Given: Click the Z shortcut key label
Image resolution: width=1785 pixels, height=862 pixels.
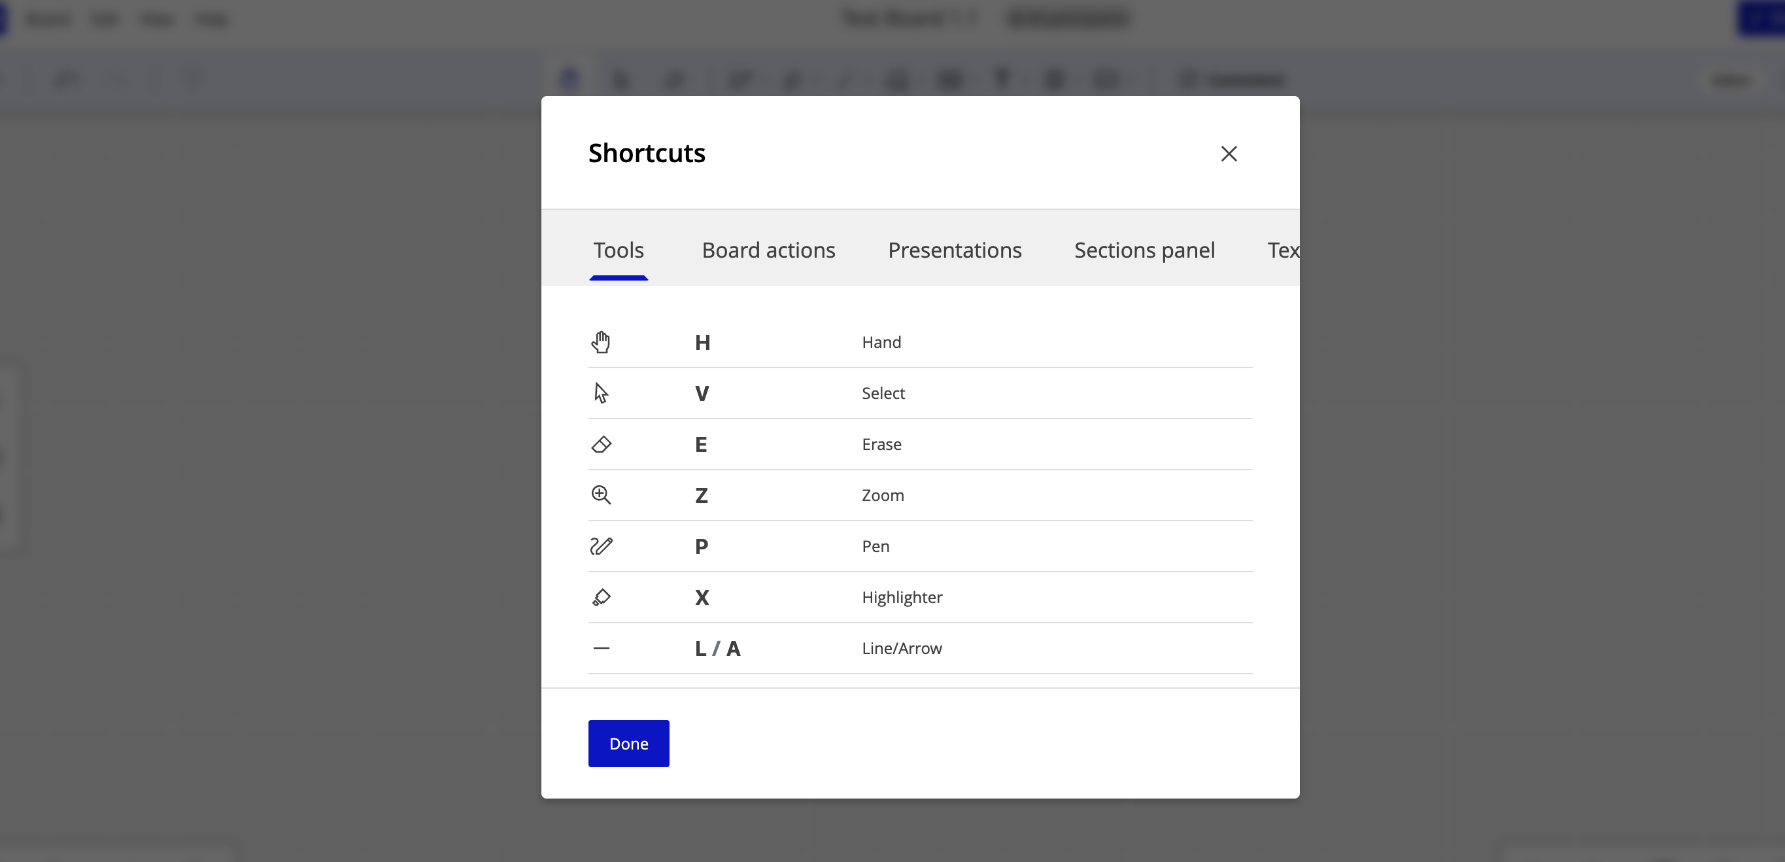Looking at the screenshot, I should (x=701, y=494).
